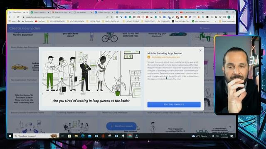The image size is (266, 149).
Task: Switch to the Free SEO & Digital tab
Action: pyautogui.click(x=61, y=12)
